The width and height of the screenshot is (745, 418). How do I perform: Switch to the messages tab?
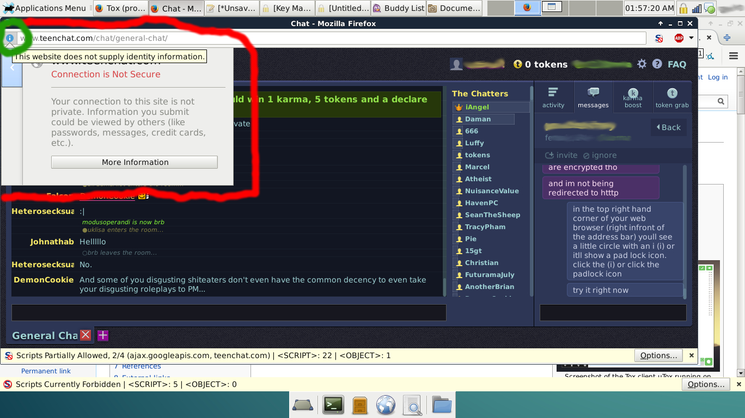[x=593, y=97]
